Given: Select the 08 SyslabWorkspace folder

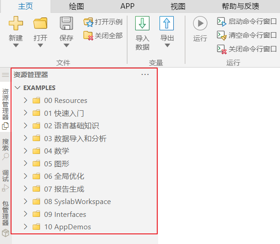Looking at the screenshot, I should (77, 201).
